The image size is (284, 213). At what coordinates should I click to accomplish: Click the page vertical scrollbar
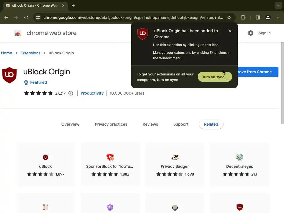282,83
